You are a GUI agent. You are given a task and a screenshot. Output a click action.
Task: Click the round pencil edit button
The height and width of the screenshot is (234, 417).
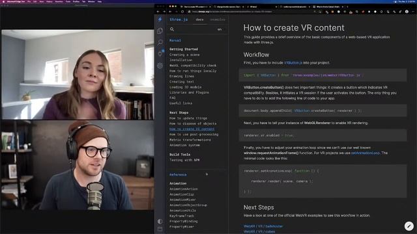click(409, 226)
